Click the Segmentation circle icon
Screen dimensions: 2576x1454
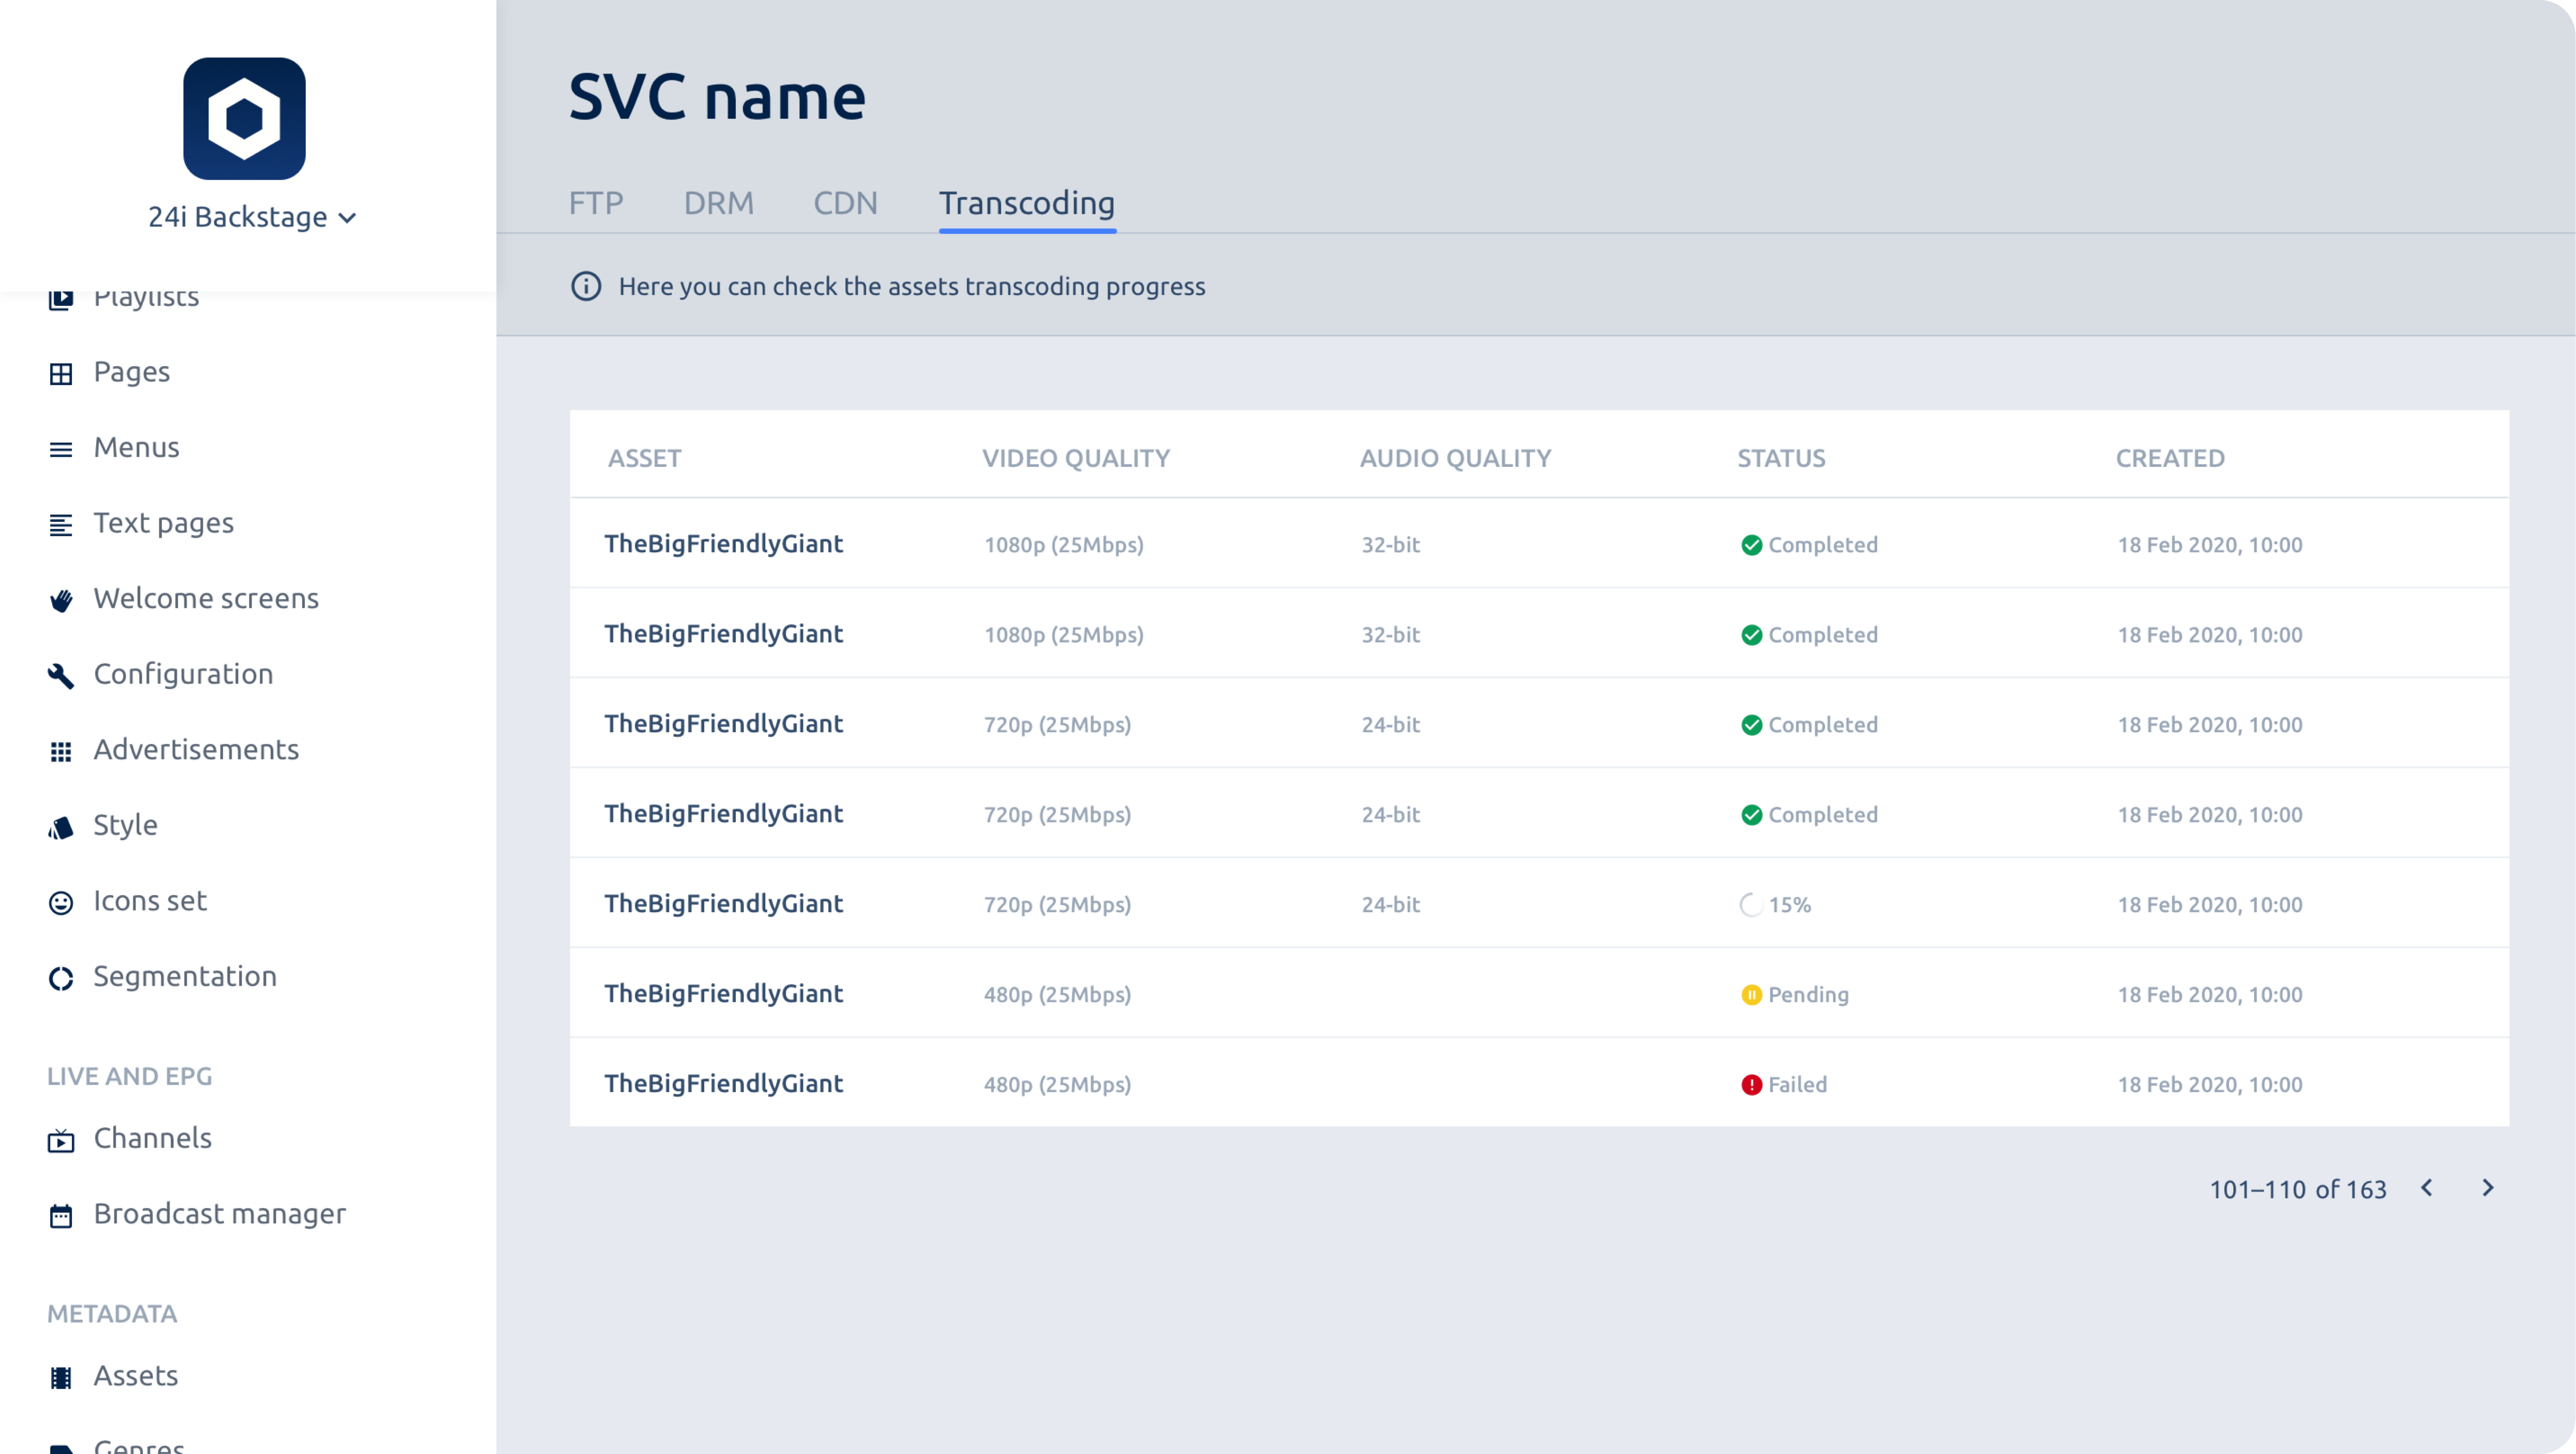tap(61, 978)
